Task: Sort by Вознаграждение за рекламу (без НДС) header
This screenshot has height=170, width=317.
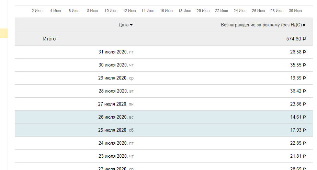Action: pyautogui.click(x=261, y=25)
